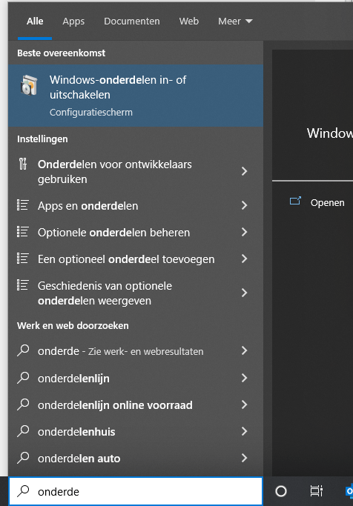The width and height of the screenshot is (353, 506).
Task: Click the search box containing onderde
Action: [x=136, y=491]
